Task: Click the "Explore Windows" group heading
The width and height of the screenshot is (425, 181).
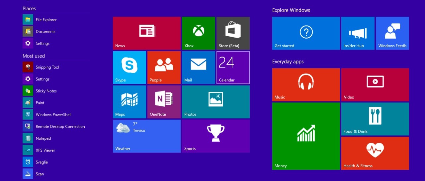Action: pos(291,10)
